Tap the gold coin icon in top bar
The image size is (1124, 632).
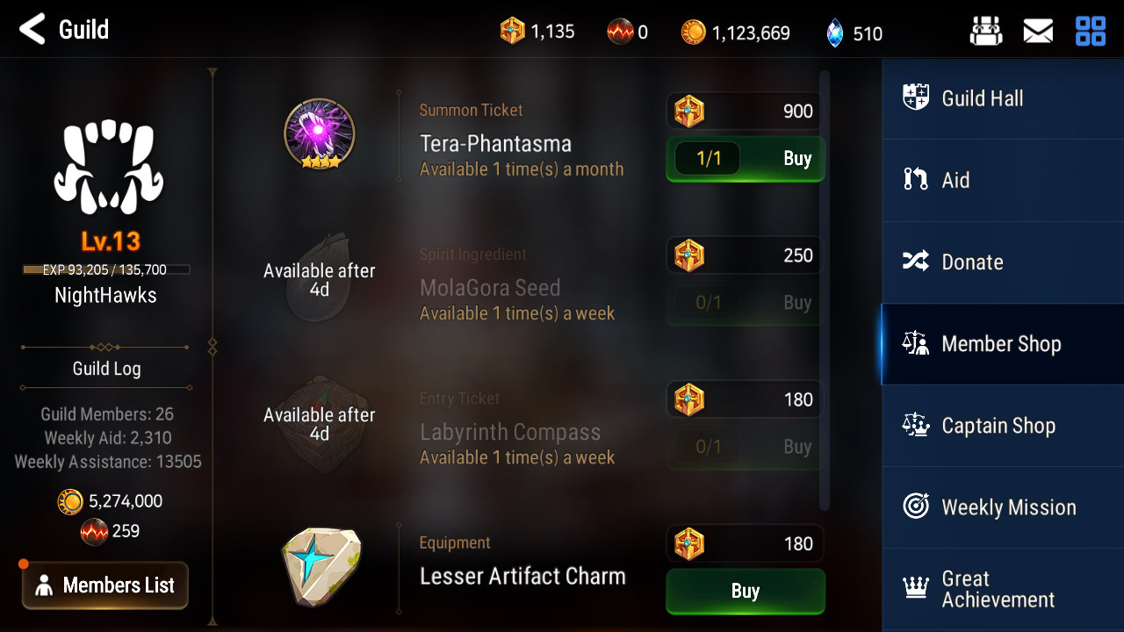pos(693,33)
